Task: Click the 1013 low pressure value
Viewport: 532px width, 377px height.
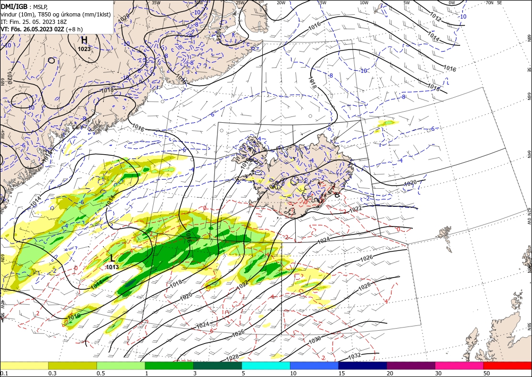Action: pyautogui.click(x=112, y=267)
